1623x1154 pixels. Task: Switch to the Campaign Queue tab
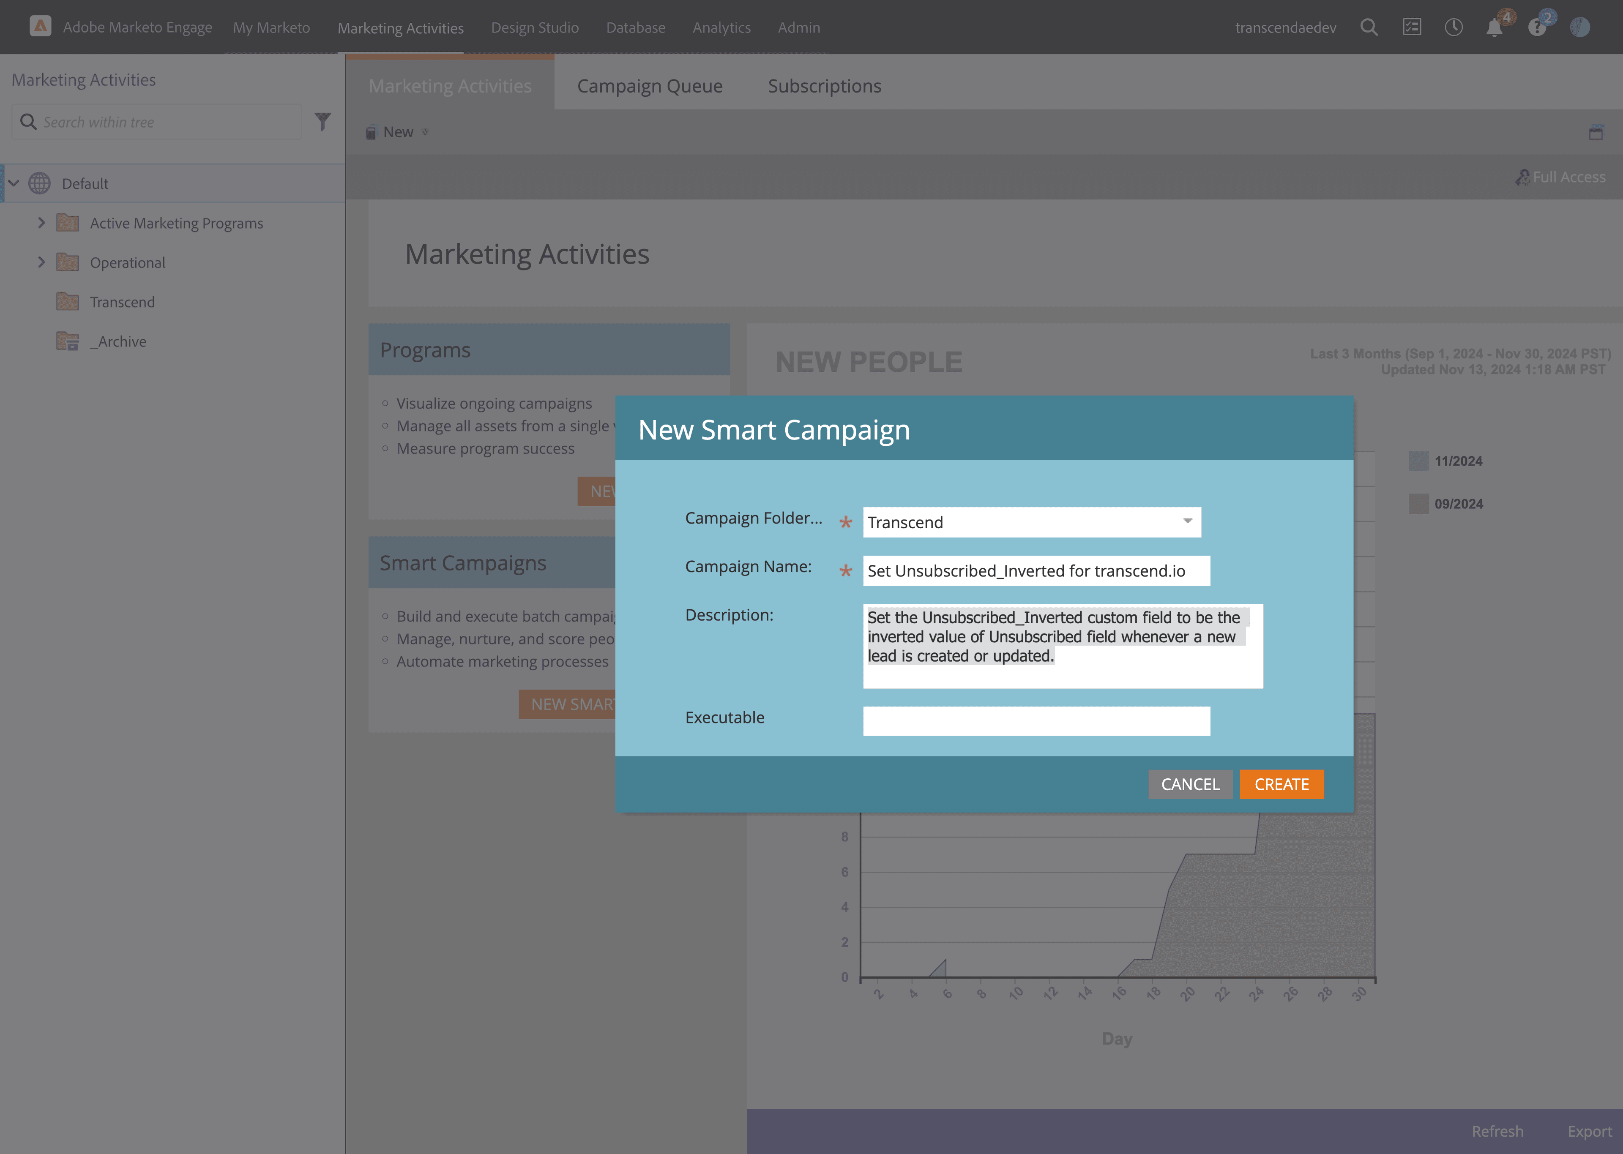pos(650,86)
